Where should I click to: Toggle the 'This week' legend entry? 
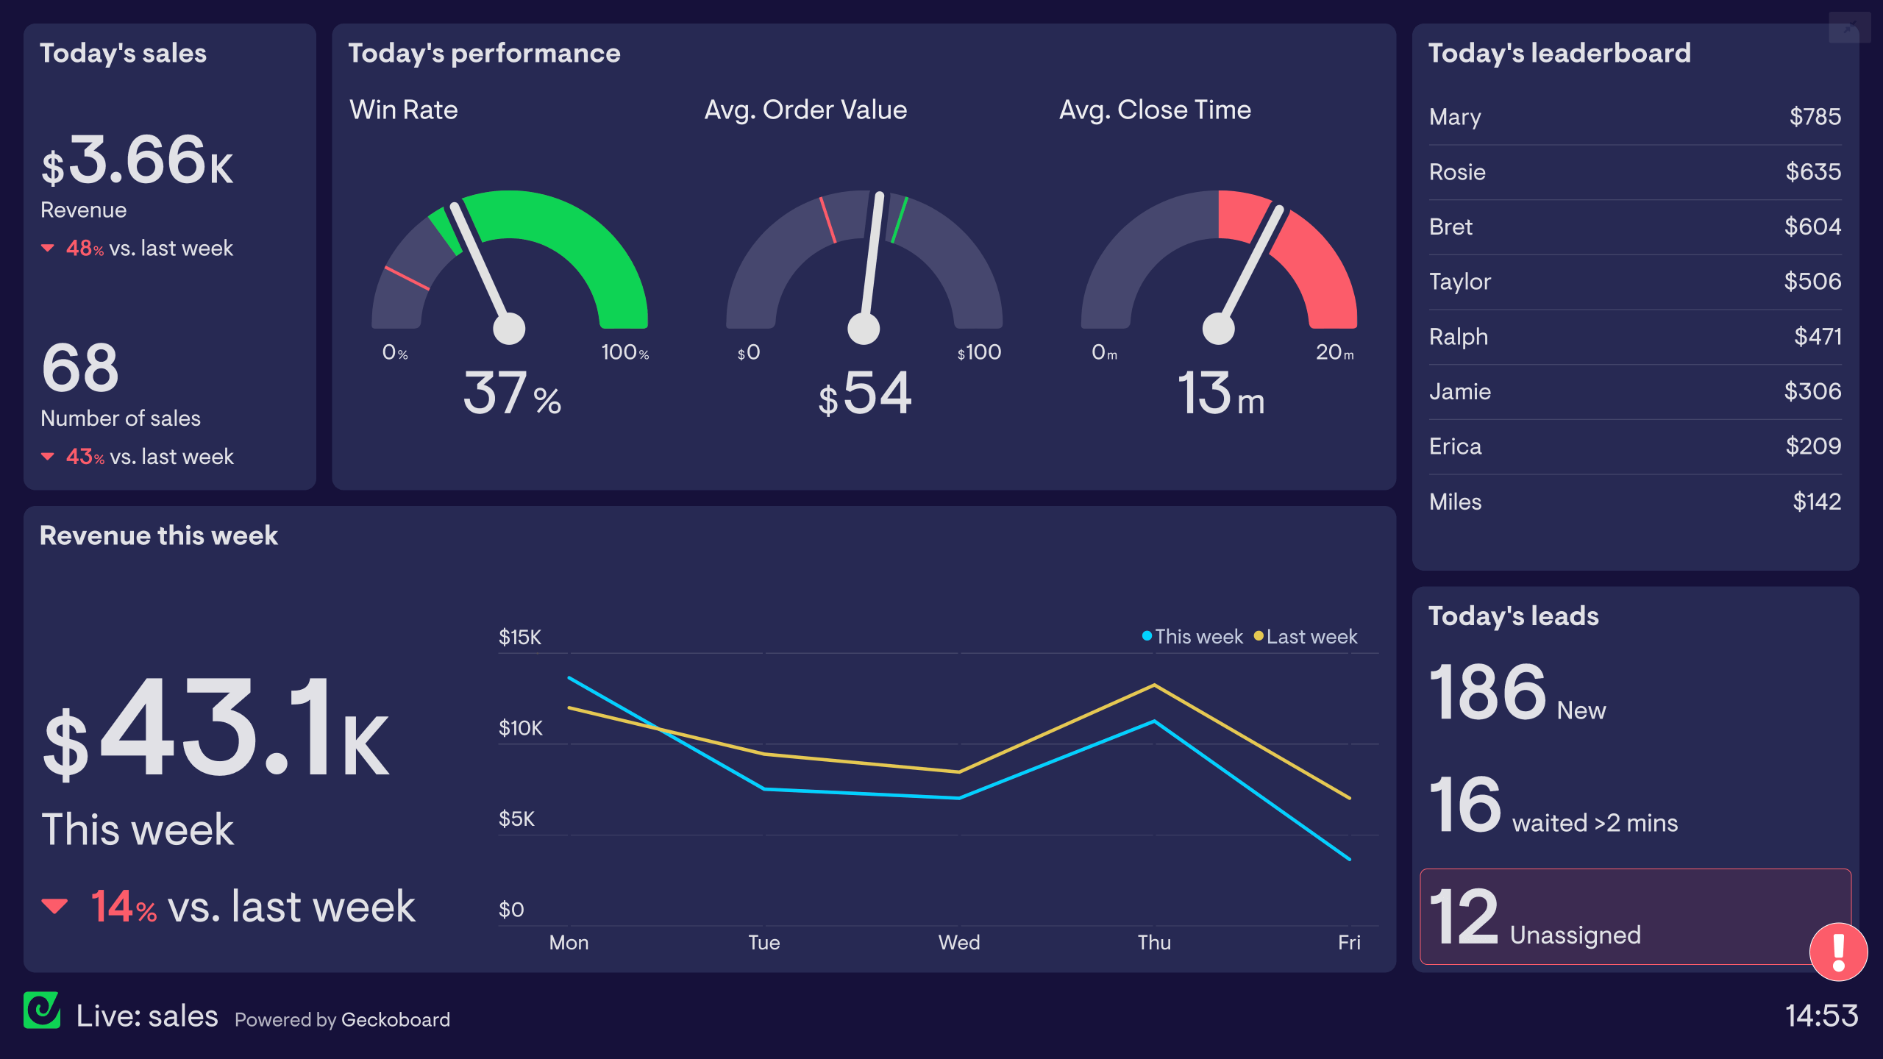pos(1192,637)
